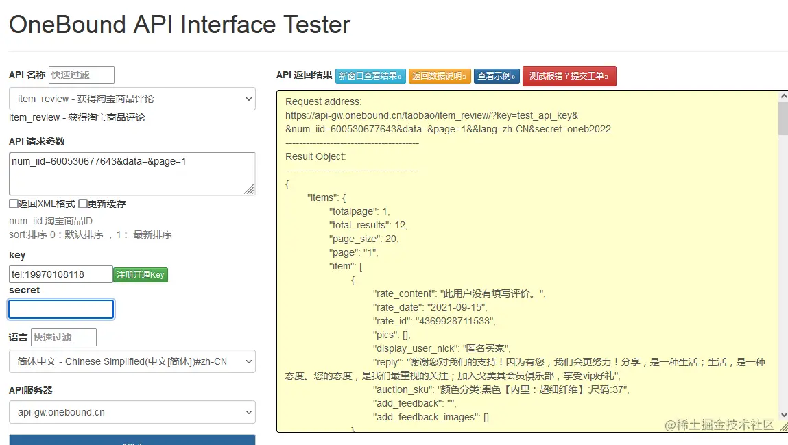Open the 简体中文 language dropdown
The height and width of the screenshot is (445, 788).
[x=132, y=361]
